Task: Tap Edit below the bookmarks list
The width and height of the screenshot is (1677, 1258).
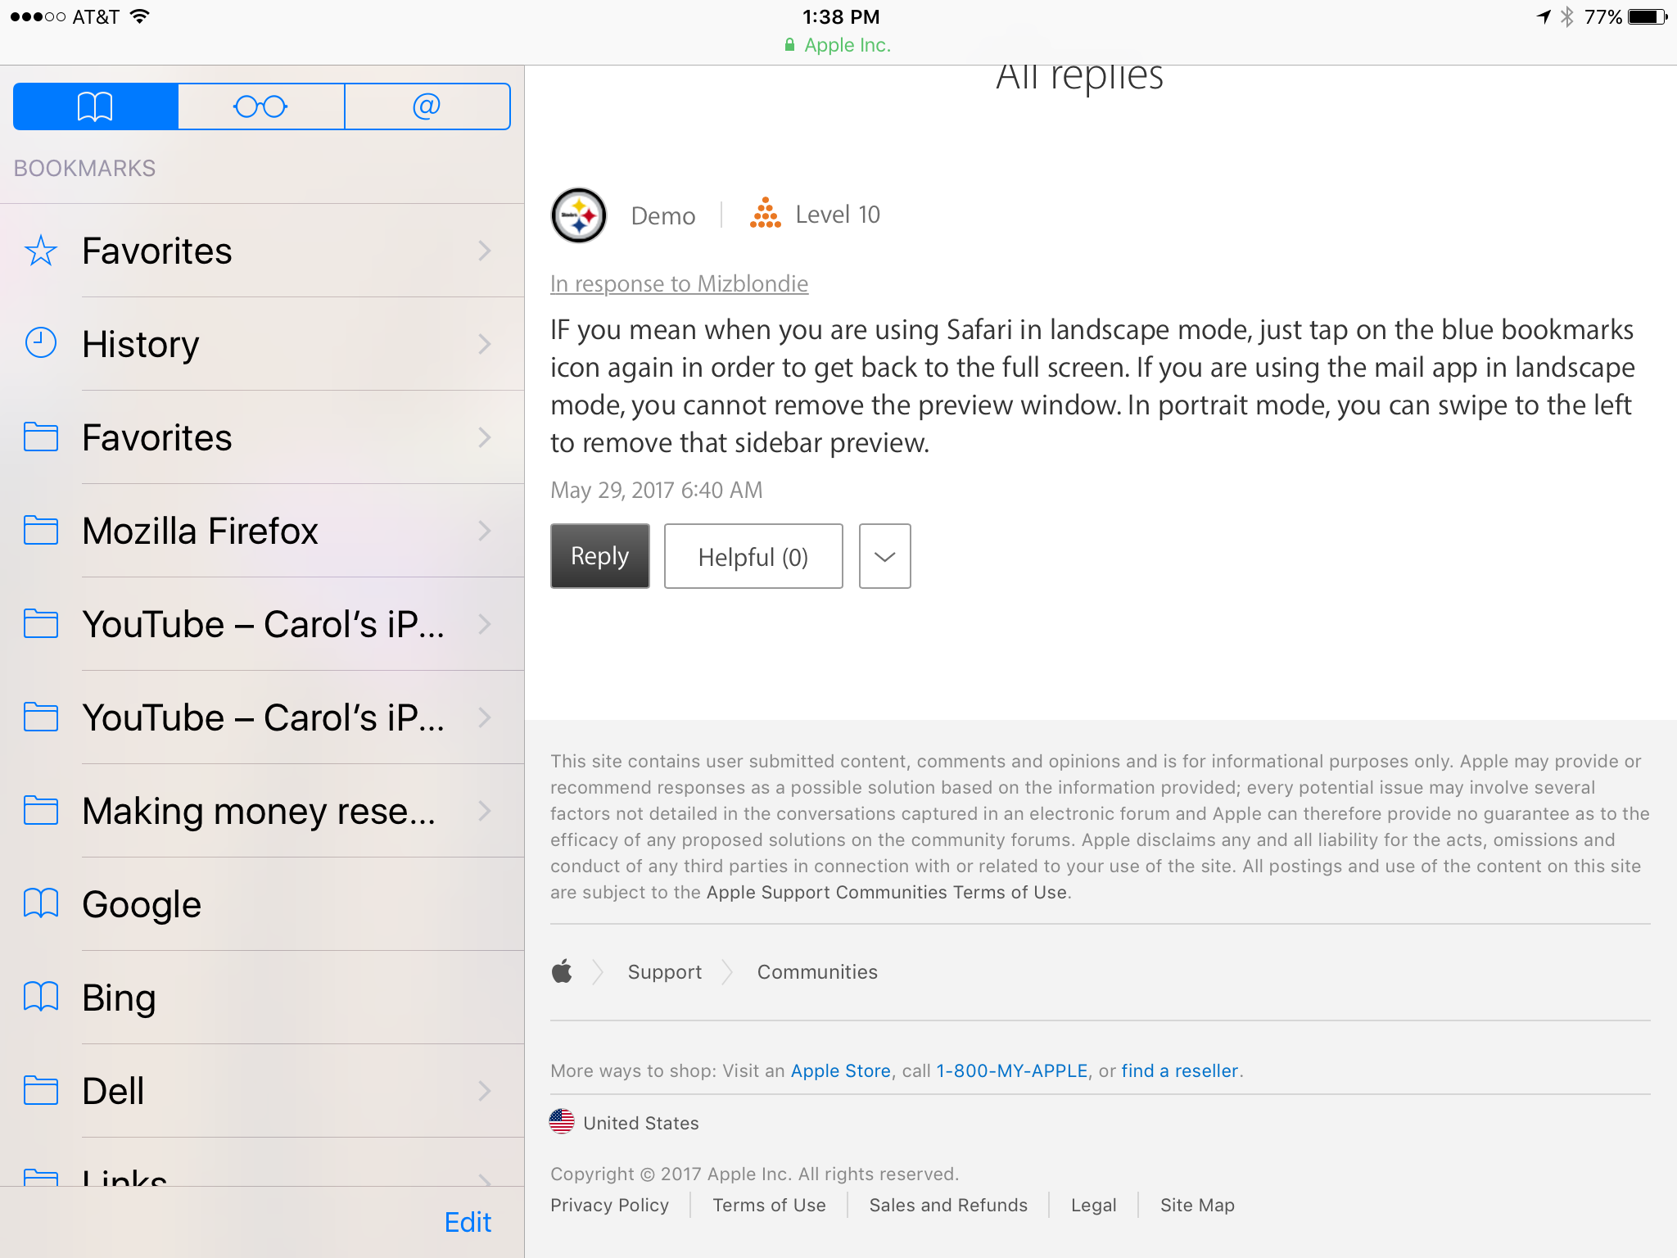Action: (x=468, y=1222)
